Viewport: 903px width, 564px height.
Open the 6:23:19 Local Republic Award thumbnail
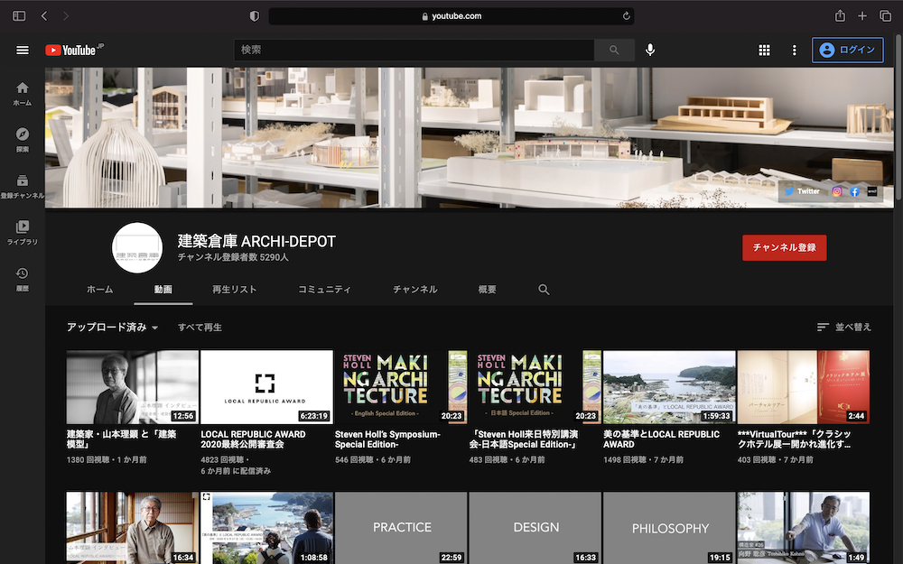[x=266, y=387]
